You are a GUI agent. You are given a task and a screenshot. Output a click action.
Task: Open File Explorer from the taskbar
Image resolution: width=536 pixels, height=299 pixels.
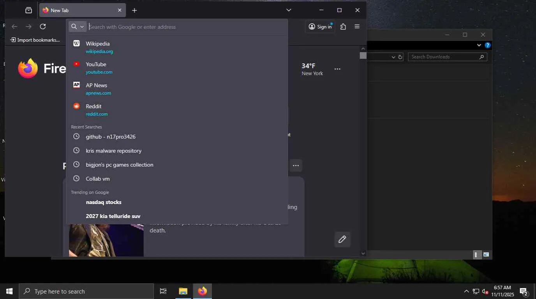(183, 291)
